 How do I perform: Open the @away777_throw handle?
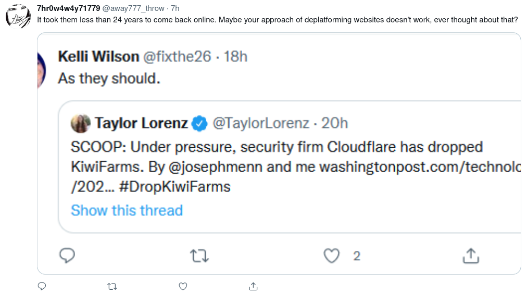(133, 8)
